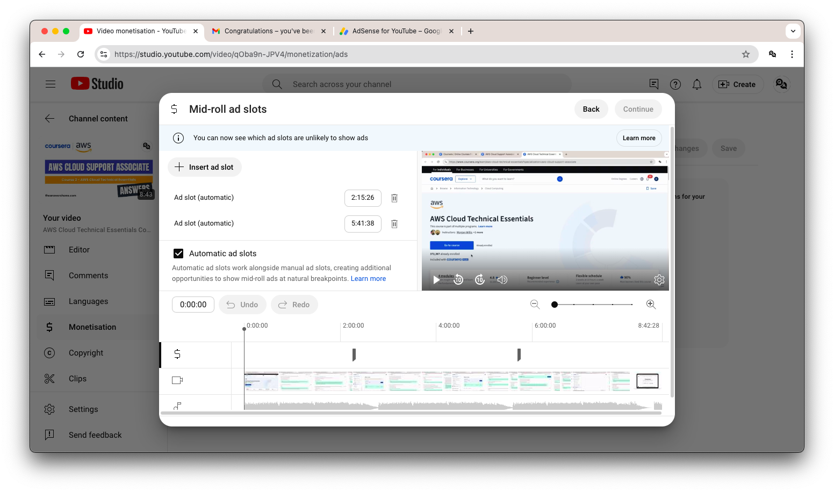This screenshot has height=492, width=834.
Task: Click the Save button behind dialog
Action: [729, 148]
